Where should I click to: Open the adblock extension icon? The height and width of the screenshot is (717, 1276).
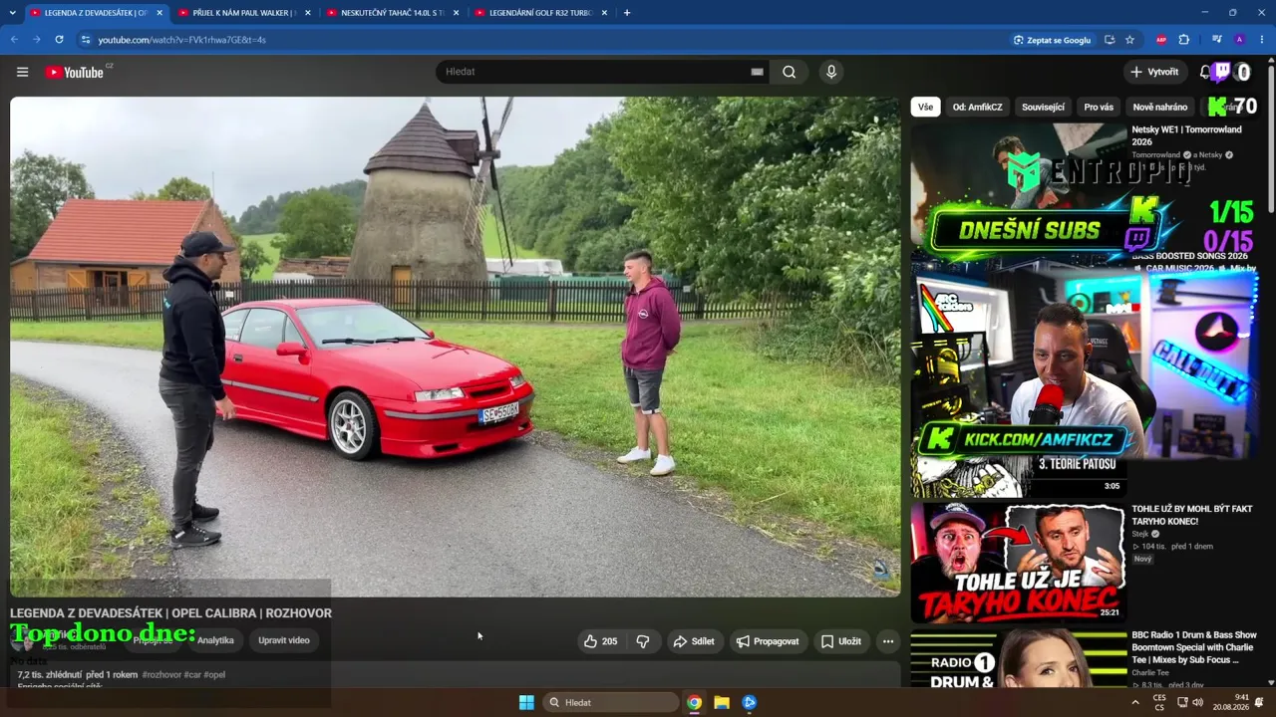click(x=1161, y=40)
